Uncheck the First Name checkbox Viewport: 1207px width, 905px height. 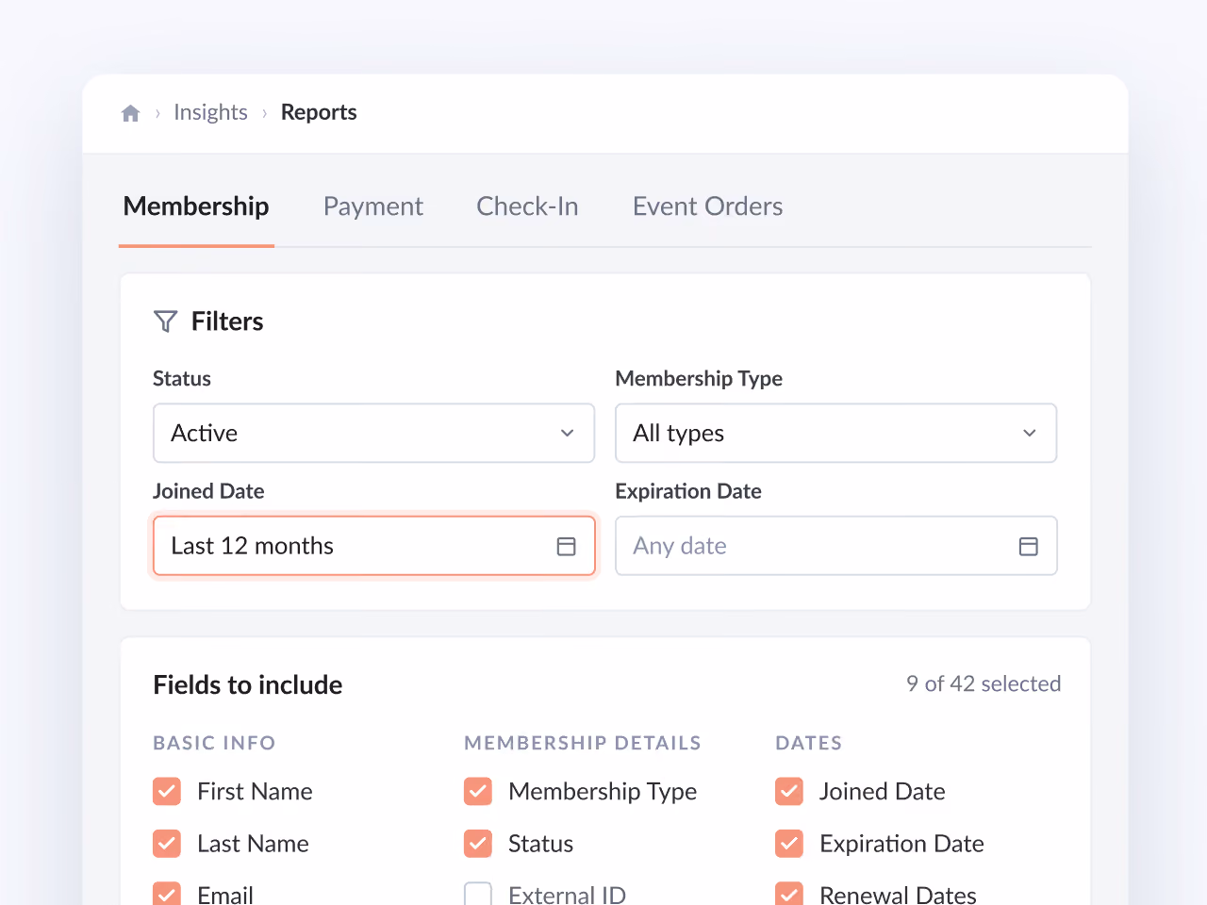pos(167,791)
